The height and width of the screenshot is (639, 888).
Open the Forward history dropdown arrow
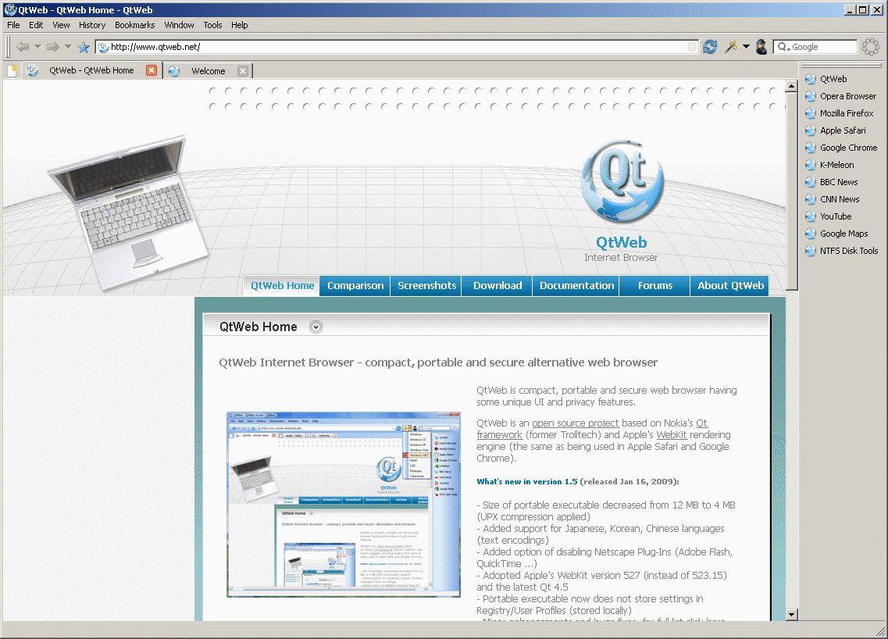click(x=69, y=47)
